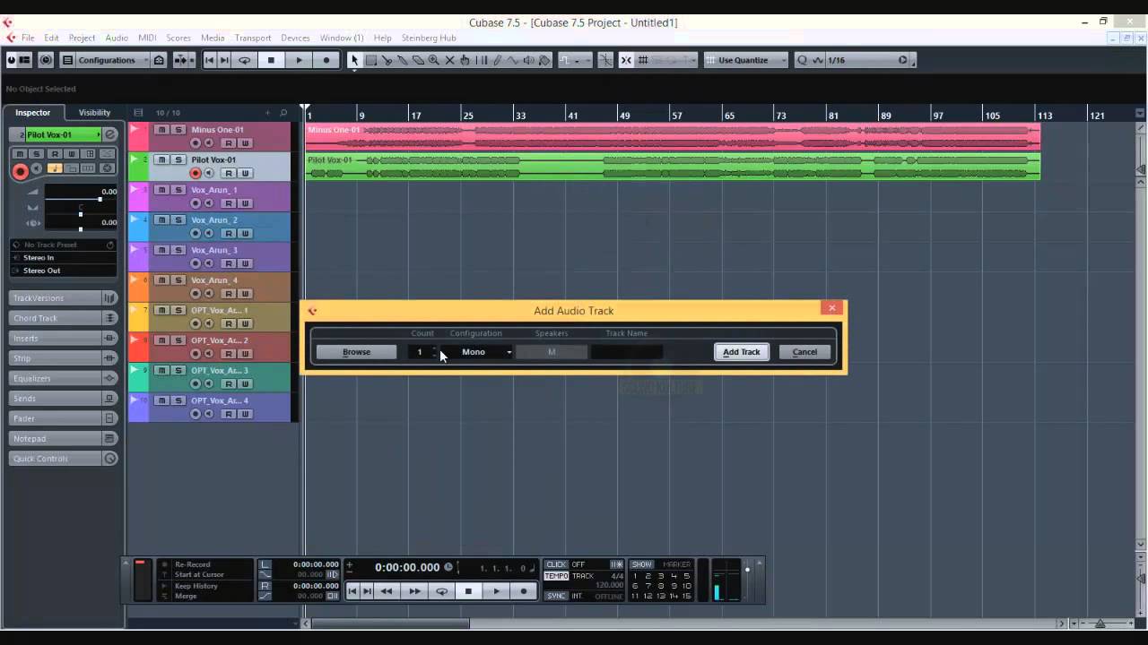1148x645 pixels.
Task: Select the Play speaker tool in toolbar
Action: point(528,60)
